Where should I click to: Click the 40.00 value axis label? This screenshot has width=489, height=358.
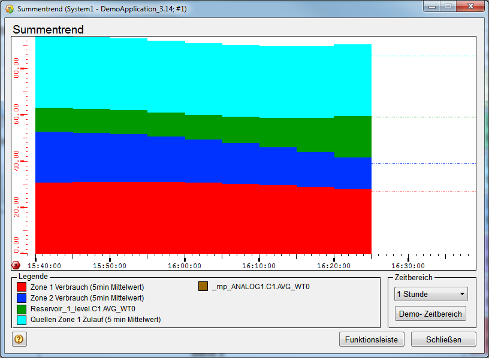tap(16, 160)
